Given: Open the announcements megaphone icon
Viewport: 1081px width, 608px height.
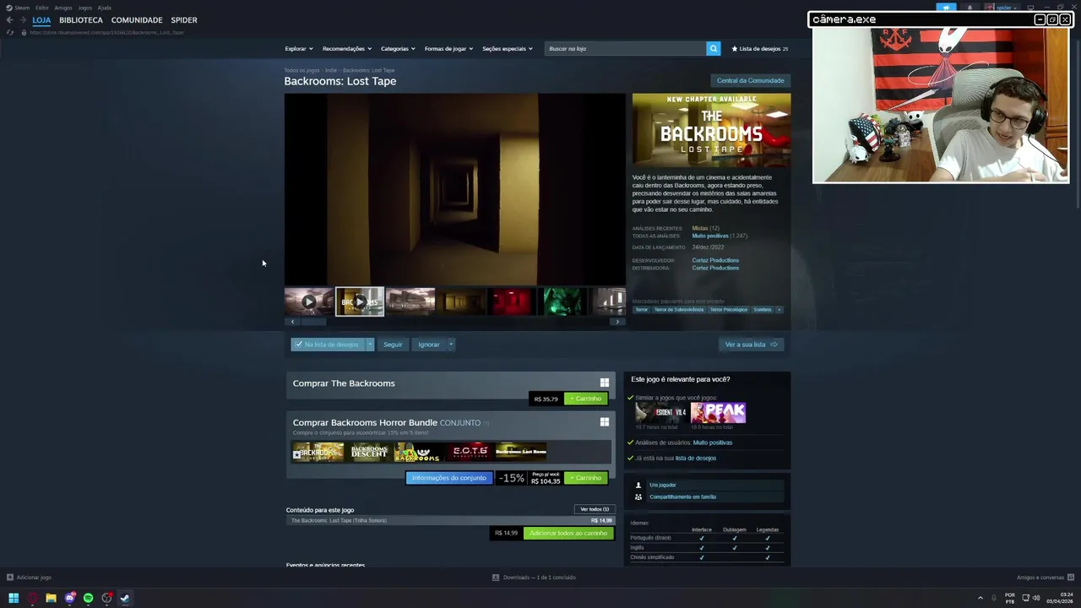Looking at the screenshot, I should point(946,8).
